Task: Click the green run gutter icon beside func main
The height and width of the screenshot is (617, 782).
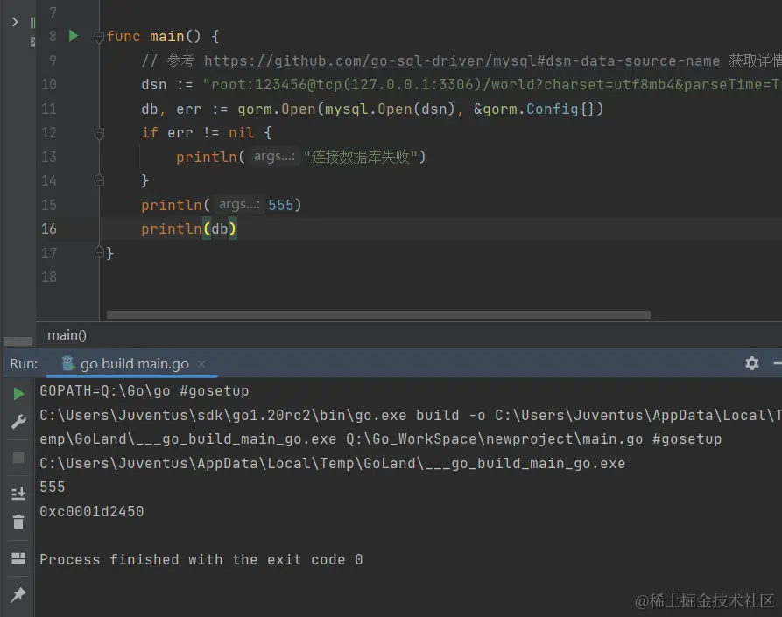Action: tap(74, 36)
